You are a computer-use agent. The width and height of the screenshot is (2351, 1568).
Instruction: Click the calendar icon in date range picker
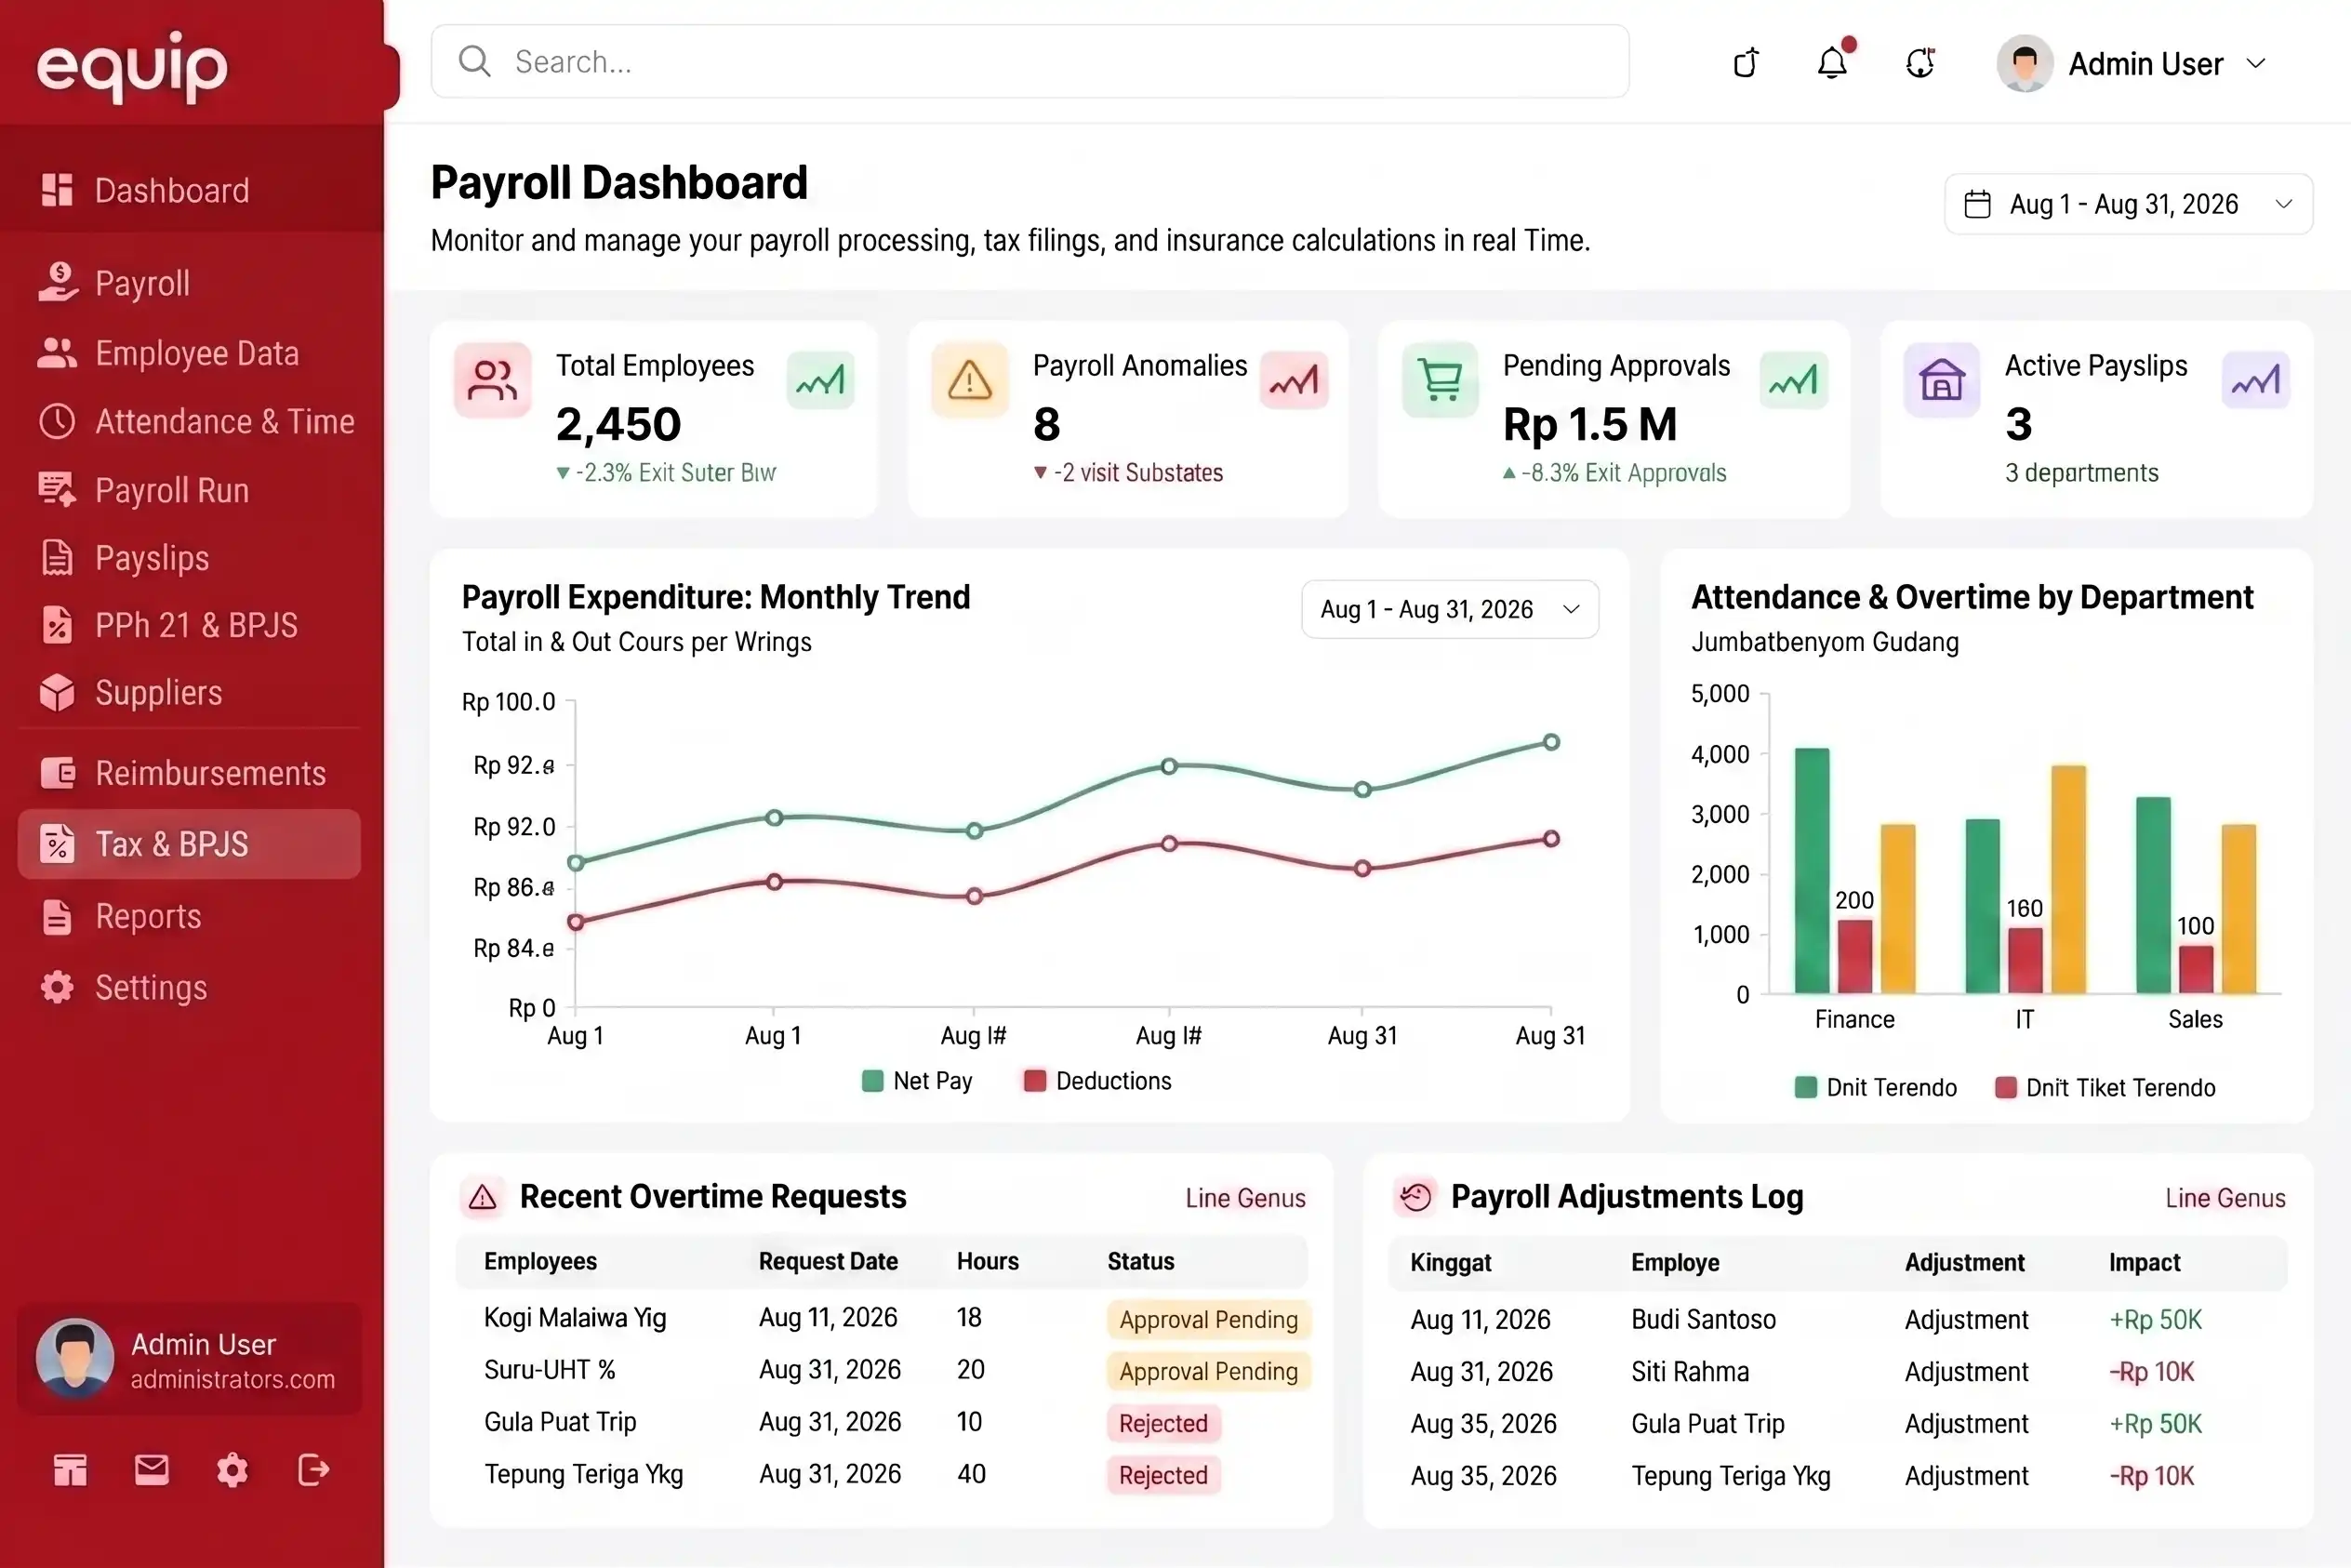pos(1977,204)
